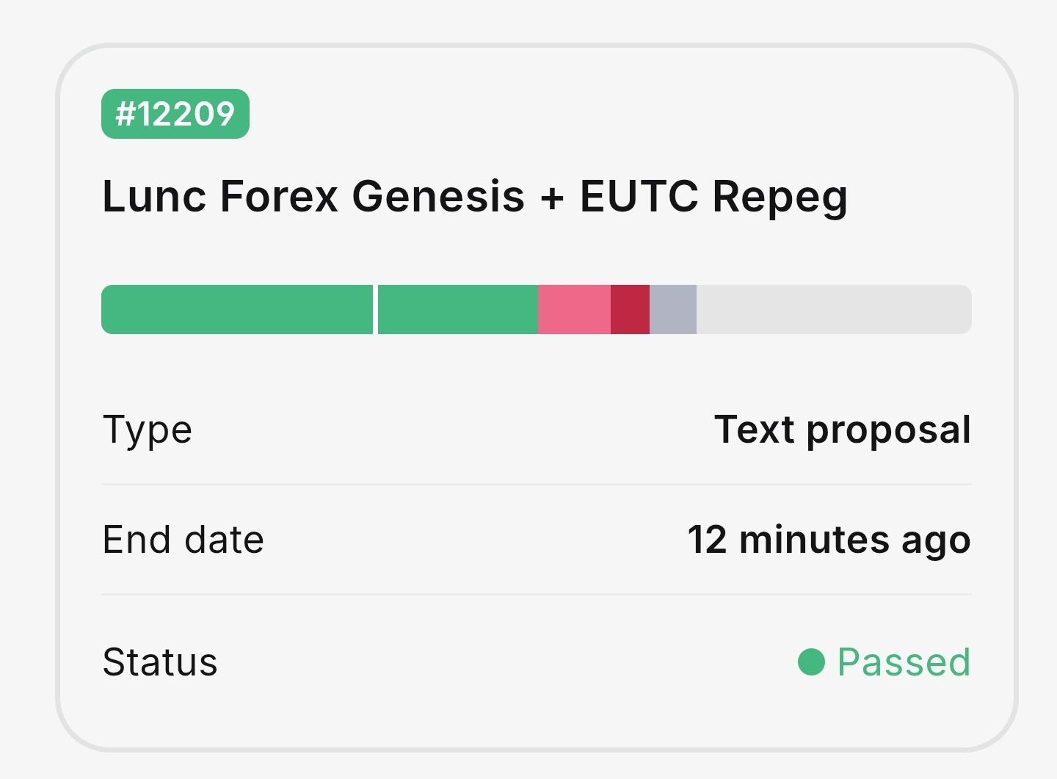Click the green "Passed" status text
The width and height of the screenshot is (1057, 779).
coord(904,662)
